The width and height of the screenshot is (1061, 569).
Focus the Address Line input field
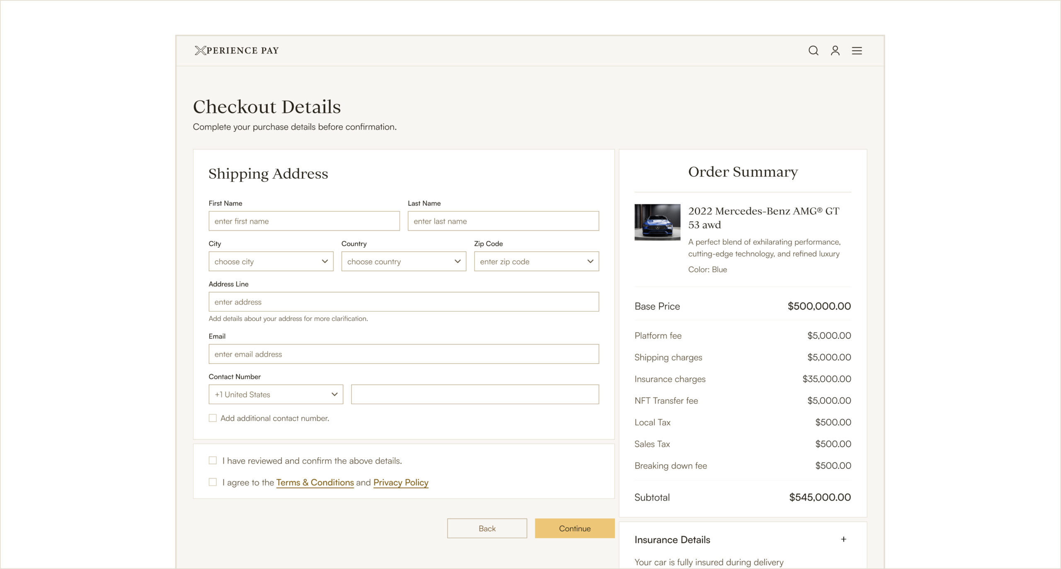click(404, 302)
